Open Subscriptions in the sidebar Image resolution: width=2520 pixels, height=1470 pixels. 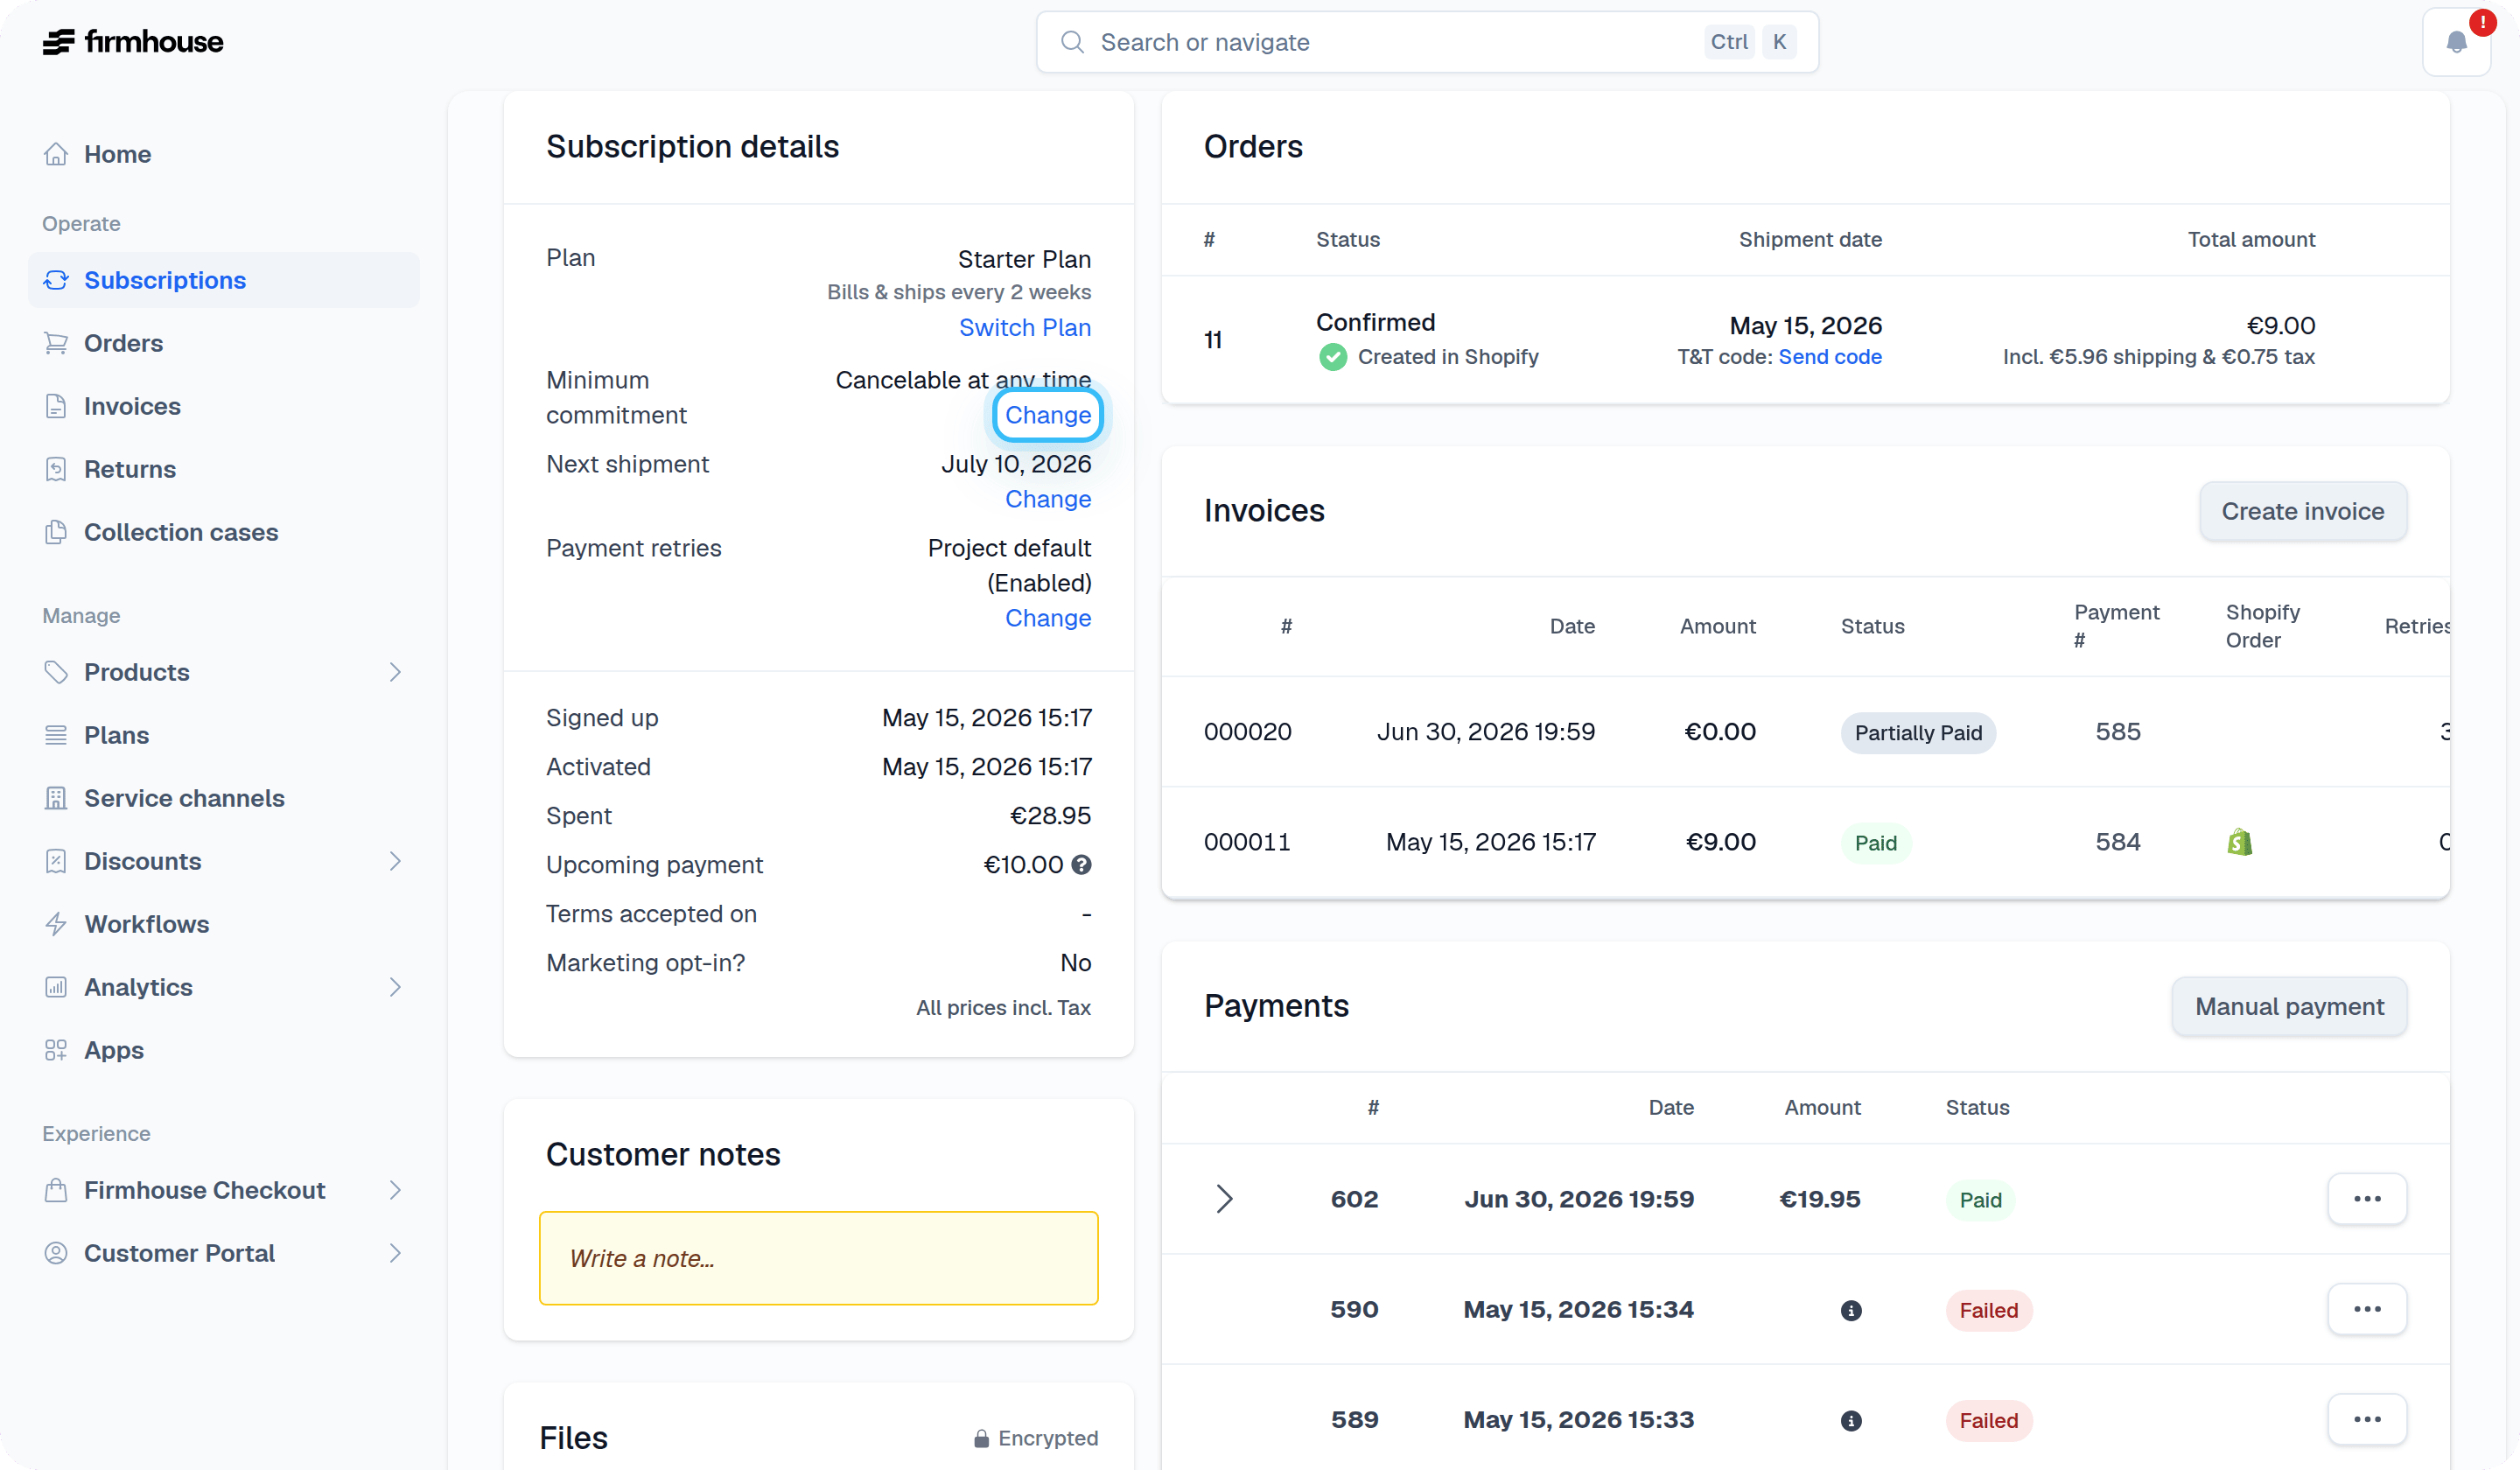[224, 280]
